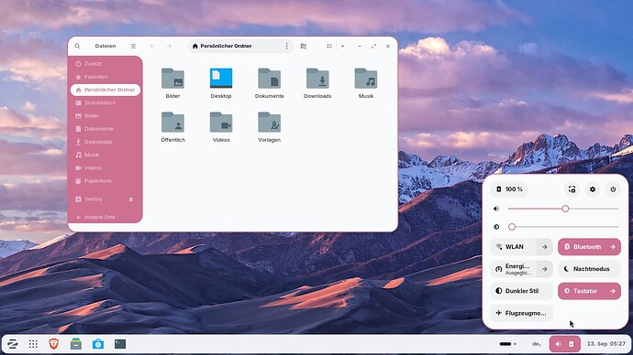Select the Desktop folder icon

[221, 79]
